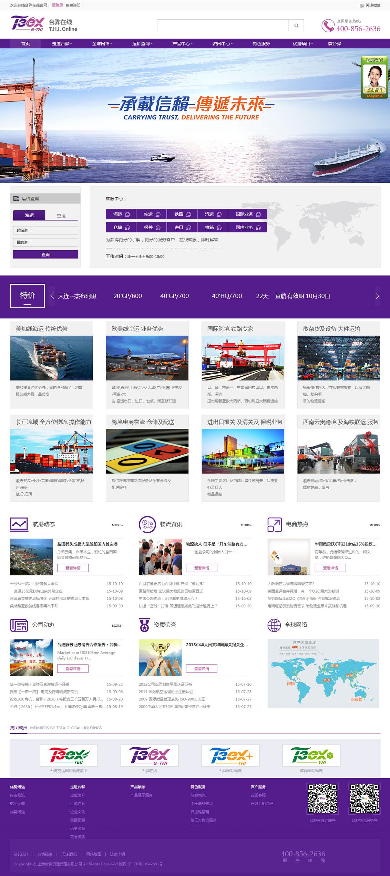Open footer link 联系我们
The image size is (390, 876).
click(x=70, y=854)
